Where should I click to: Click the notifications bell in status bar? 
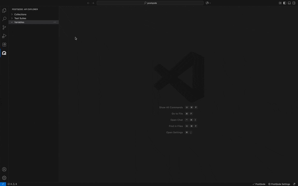(x=294, y=184)
